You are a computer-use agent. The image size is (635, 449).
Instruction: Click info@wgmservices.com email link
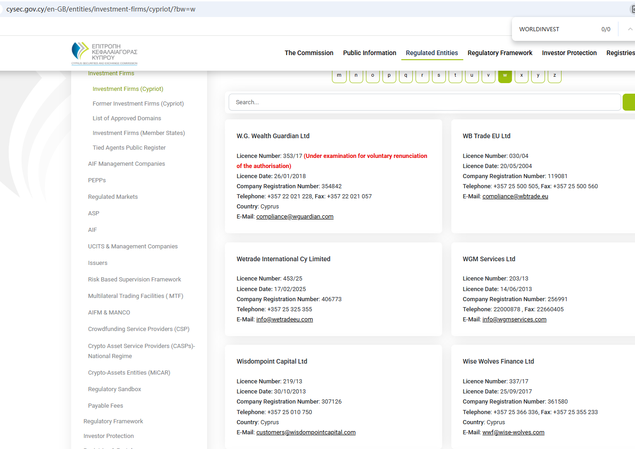click(514, 320)
